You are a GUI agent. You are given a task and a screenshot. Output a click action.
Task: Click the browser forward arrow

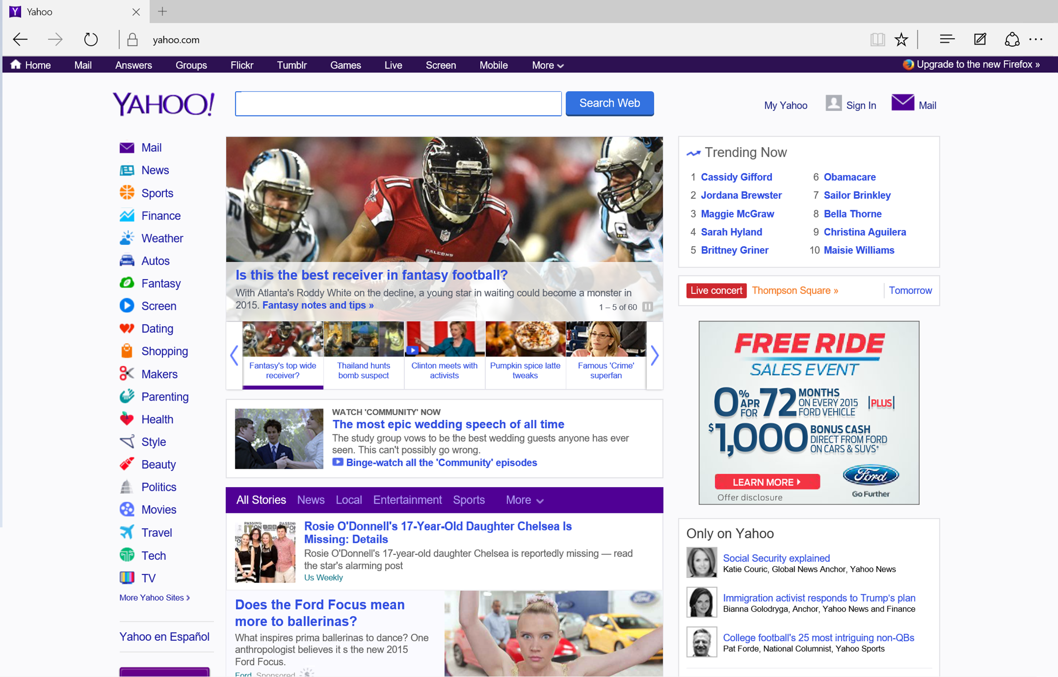pos(55,39)
